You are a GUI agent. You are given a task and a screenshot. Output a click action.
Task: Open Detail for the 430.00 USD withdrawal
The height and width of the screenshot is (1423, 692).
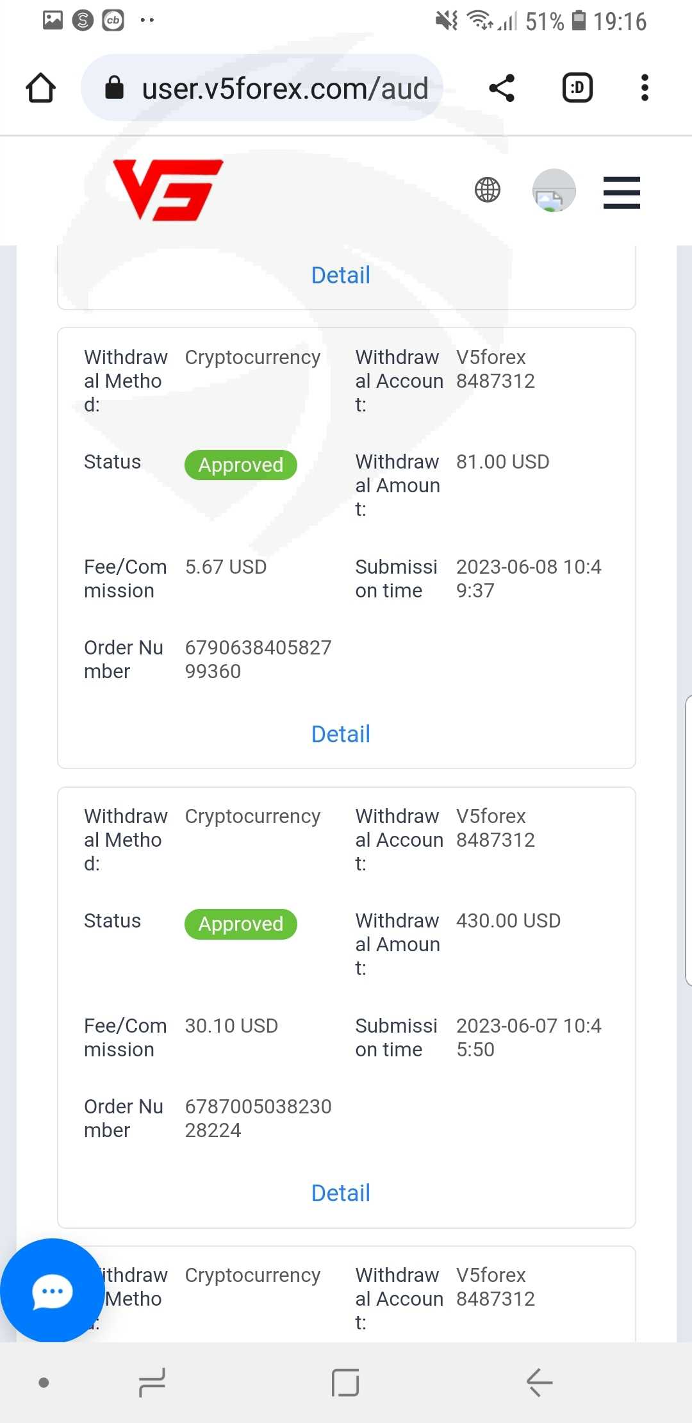point(340,1193)
